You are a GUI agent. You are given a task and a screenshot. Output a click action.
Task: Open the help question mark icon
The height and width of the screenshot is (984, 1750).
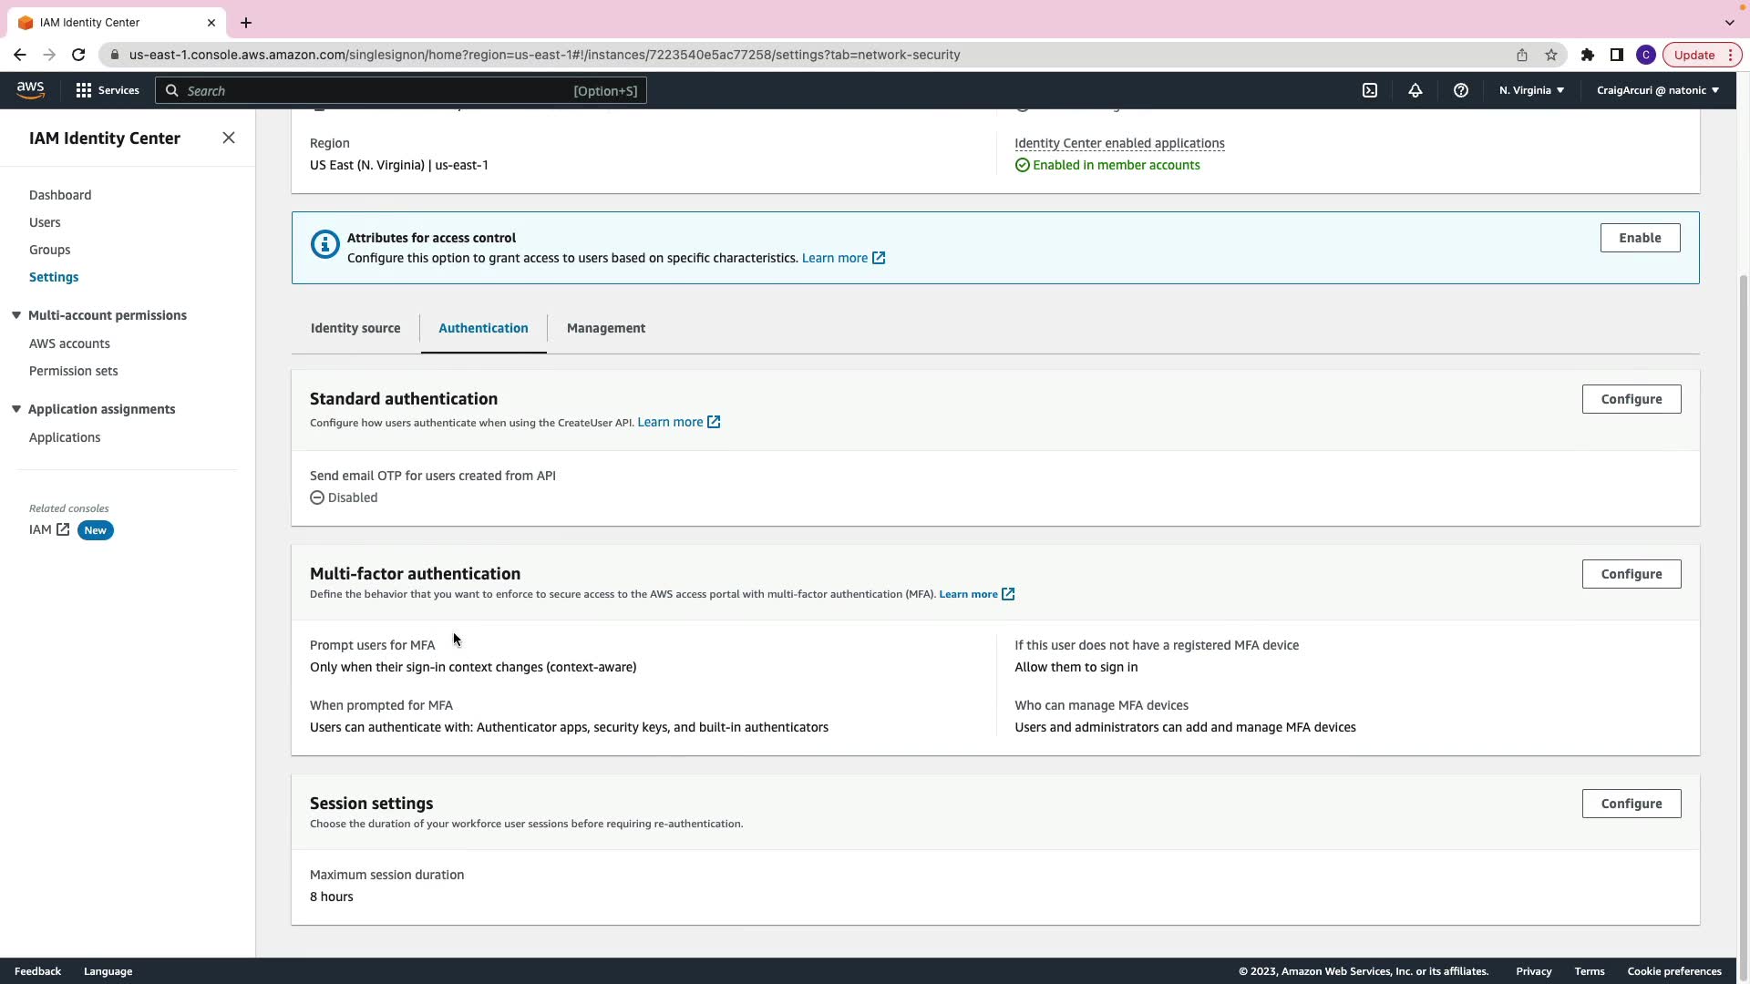pos(1461,90)
